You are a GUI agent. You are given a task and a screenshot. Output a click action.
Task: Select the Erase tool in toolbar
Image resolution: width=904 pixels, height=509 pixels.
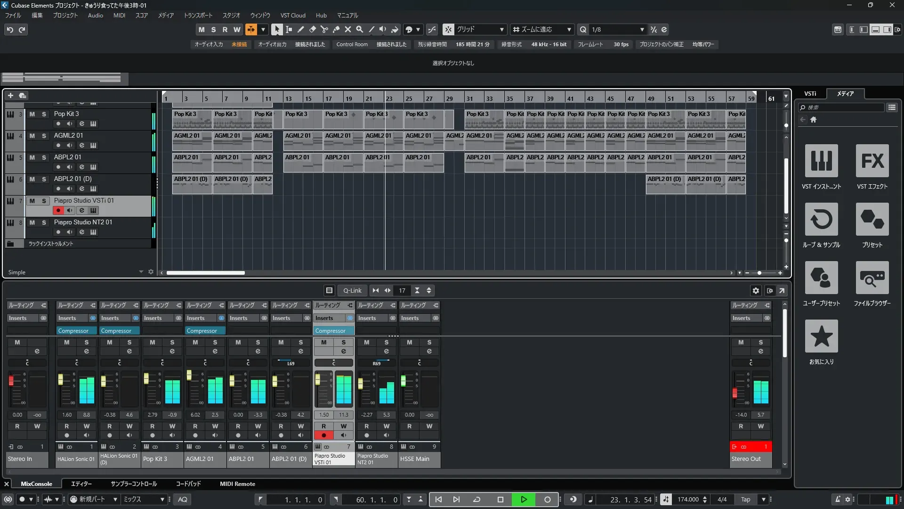pyautogui.click(x=312, y=29)
